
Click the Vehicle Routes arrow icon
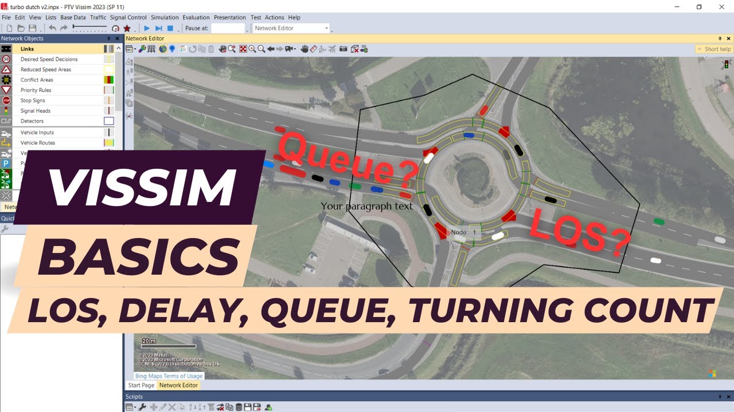click(6, 143)
